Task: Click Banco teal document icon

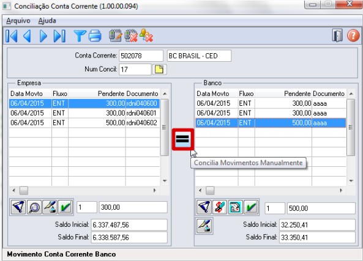Action: pos(236,207)
